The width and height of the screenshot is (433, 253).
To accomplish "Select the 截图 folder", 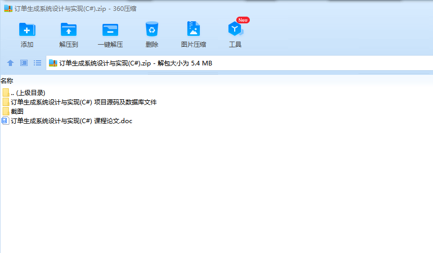I will tap(12, 111).
